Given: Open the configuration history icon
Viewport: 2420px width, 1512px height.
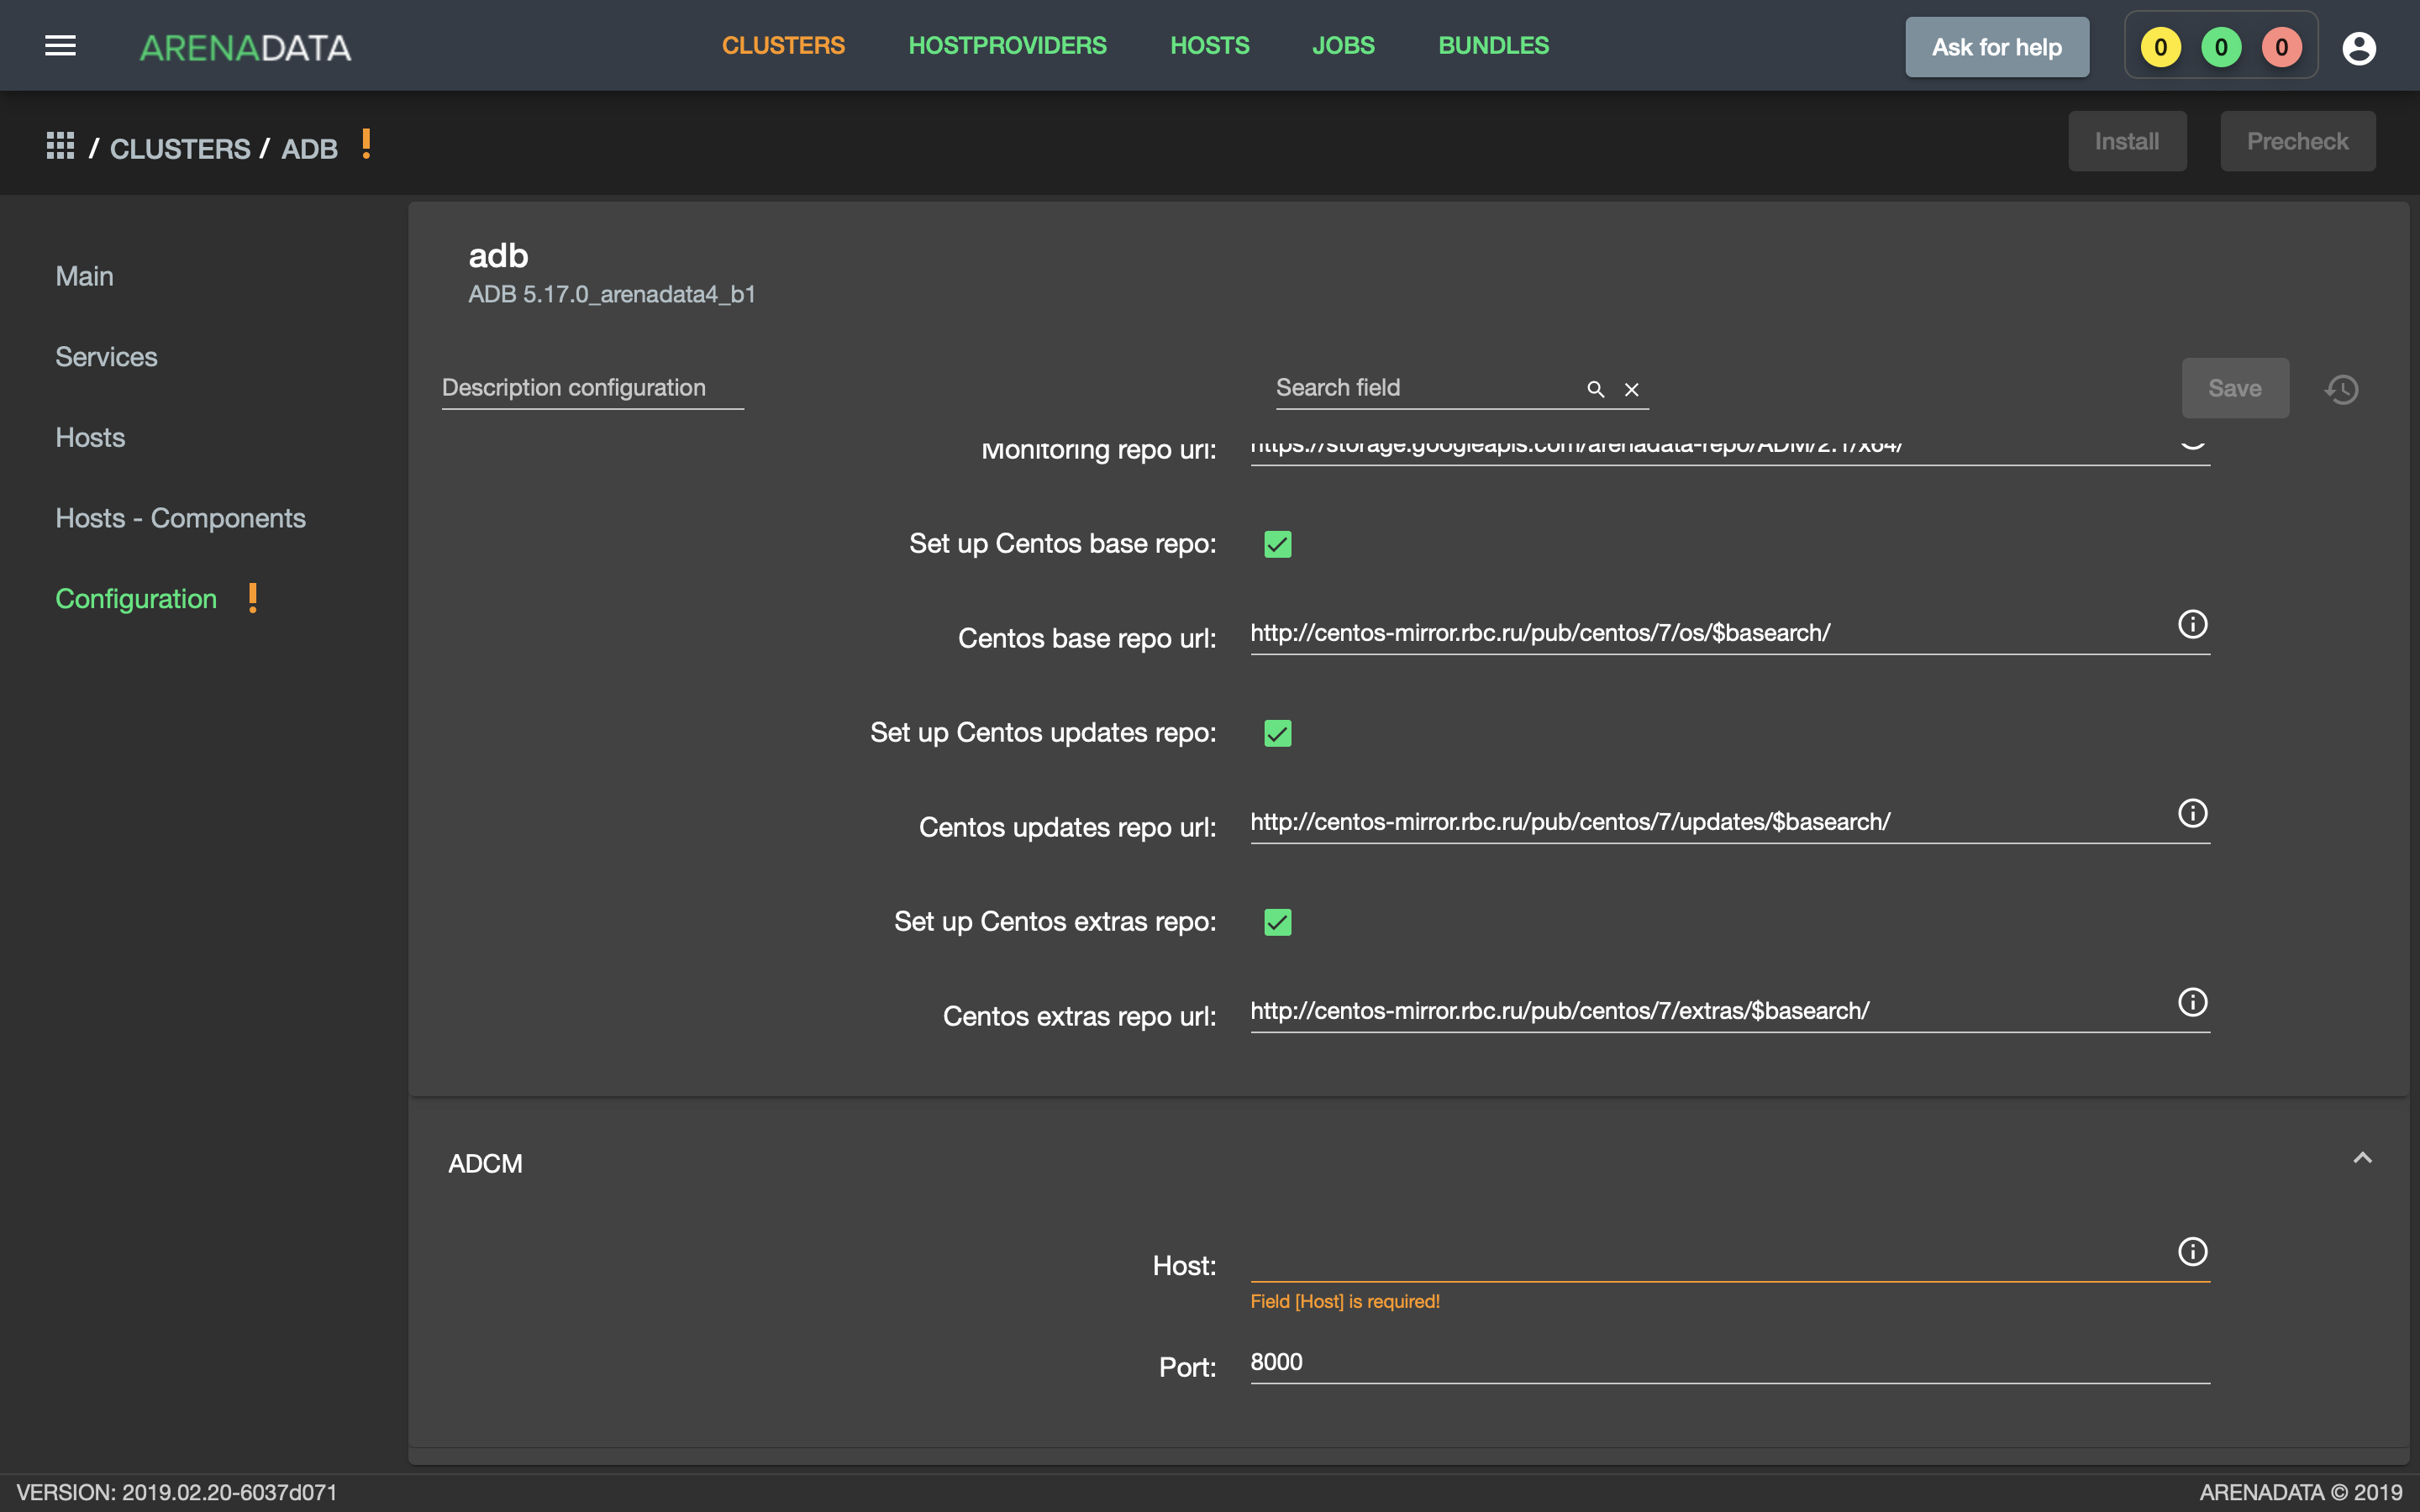Looking at the screenshot, I should tap(2341, 389).
